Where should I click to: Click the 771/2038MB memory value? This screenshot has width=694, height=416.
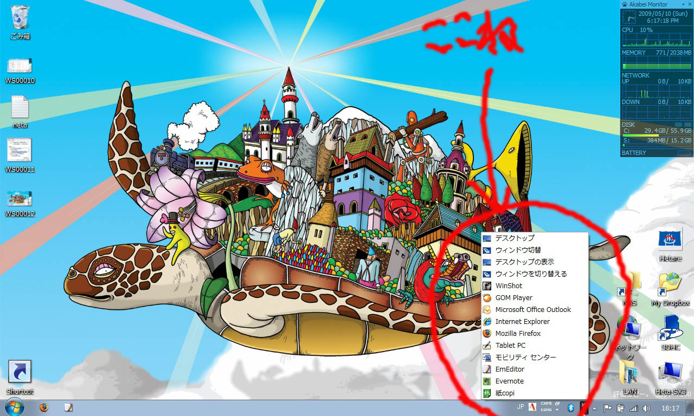(673, 53)
